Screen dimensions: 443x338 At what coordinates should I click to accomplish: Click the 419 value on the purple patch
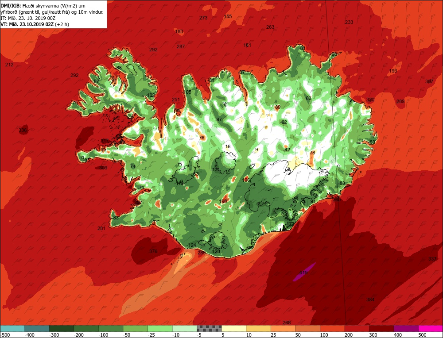pos(303,273)
